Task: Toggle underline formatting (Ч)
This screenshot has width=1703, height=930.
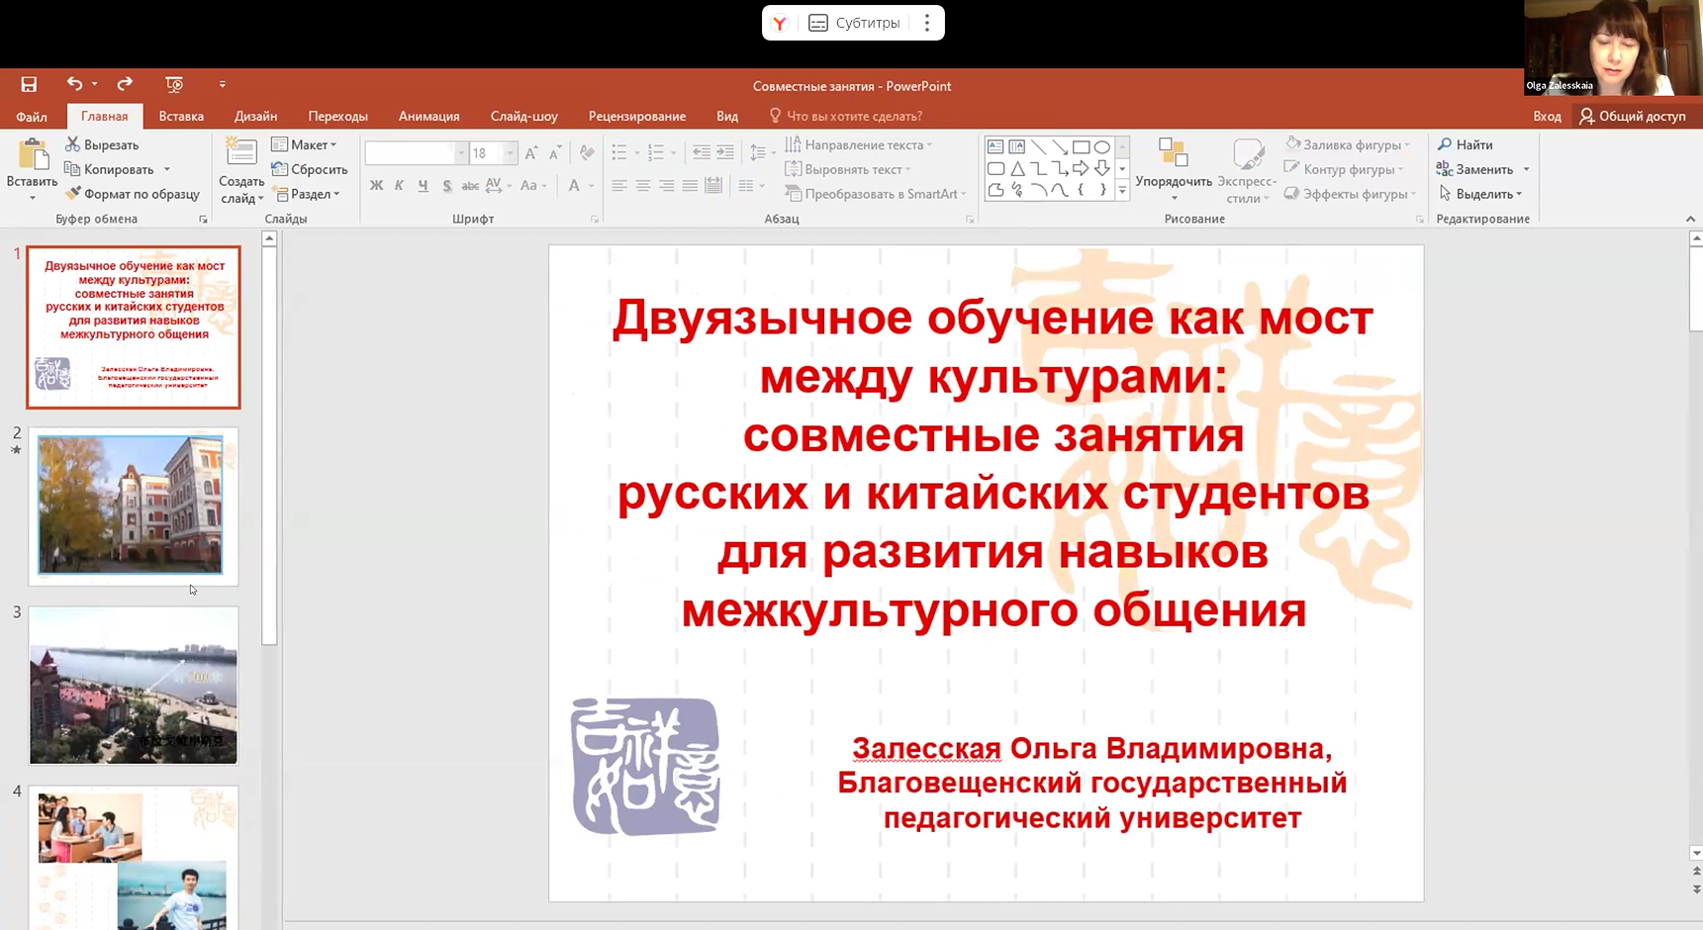Action: 423,185
